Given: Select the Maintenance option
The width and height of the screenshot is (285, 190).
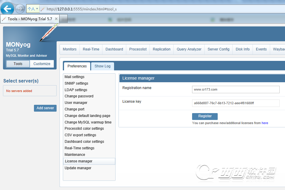Looking at the screenshot, I should pos(75,154).
